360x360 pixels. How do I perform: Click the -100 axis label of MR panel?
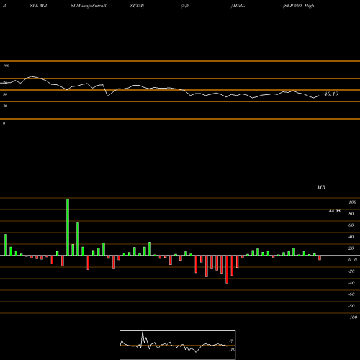[x=353, y=318]
